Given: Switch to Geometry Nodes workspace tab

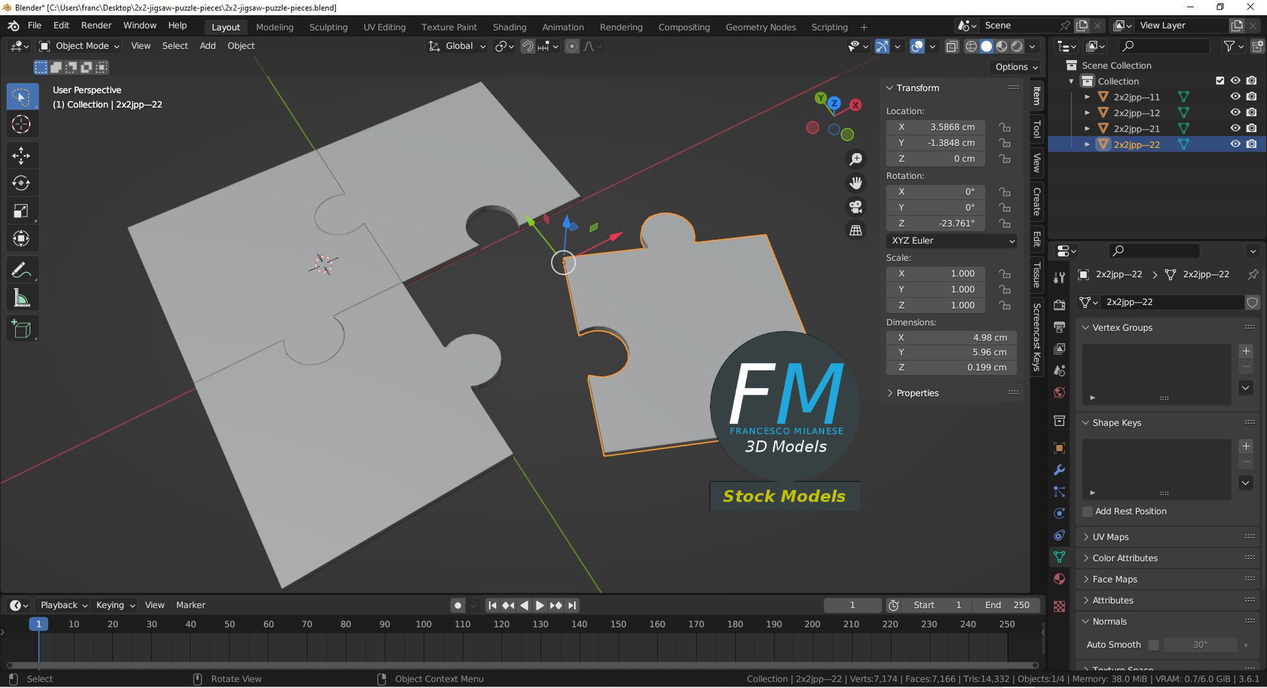Looking at the screenshot, I should 760,27.
